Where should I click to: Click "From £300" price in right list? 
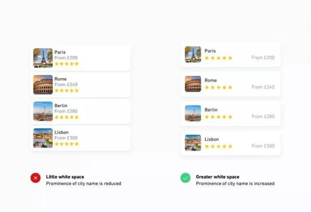click(263, 146)
